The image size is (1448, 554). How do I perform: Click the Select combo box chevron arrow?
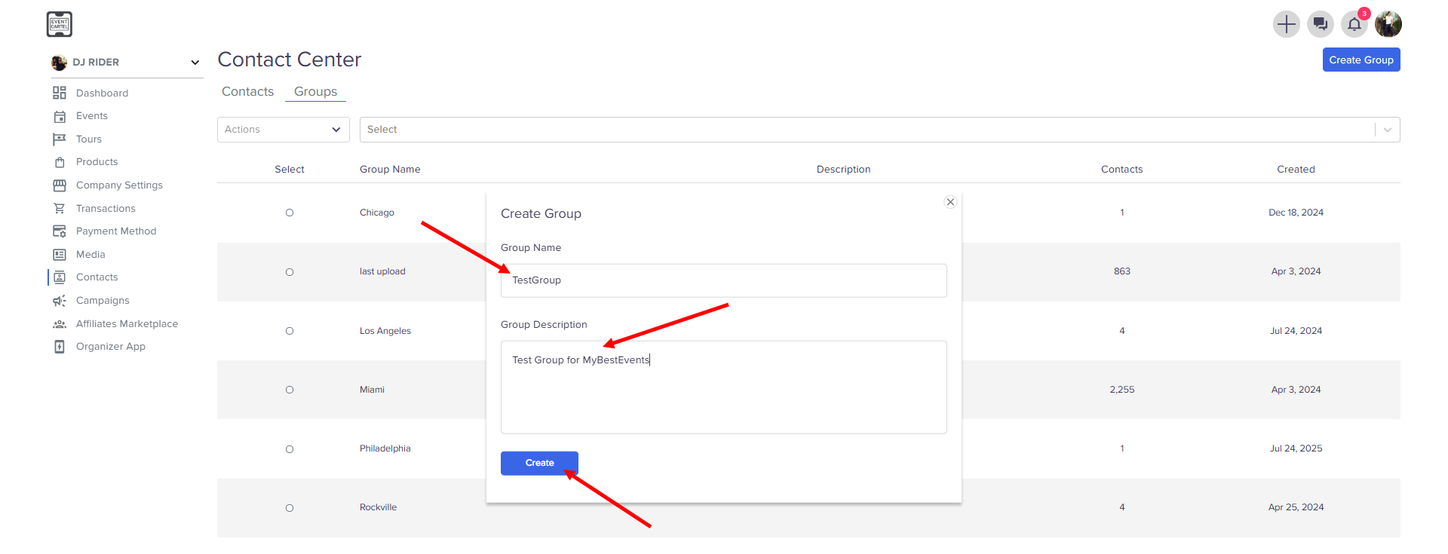click(1388, 130)
